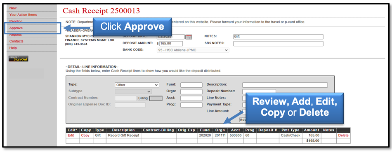Click the Deposit Number input field
The image size is (392, 152).
click(259, 91)
